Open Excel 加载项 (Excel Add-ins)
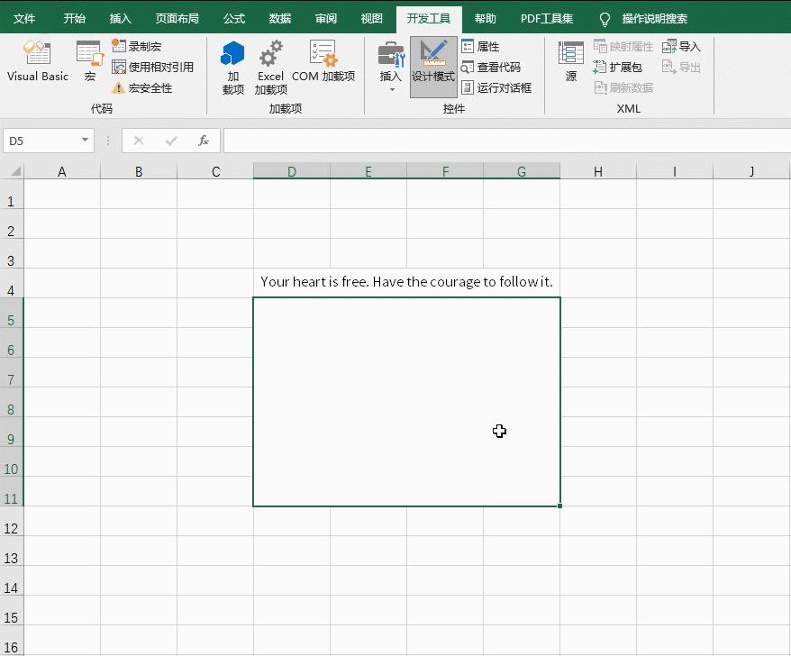791x656 pixels. 270,65
